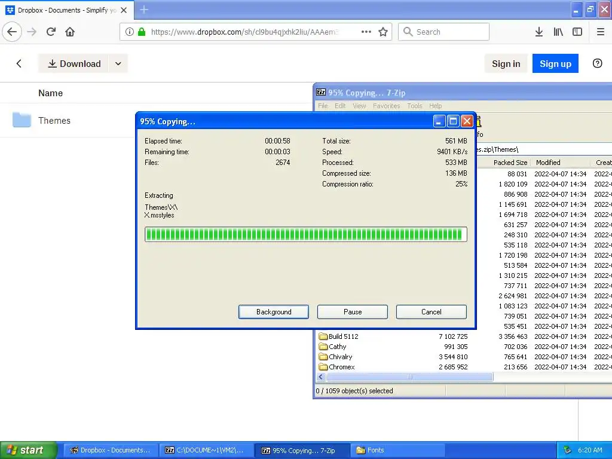The width and height of the screenshot is (612, 459).
Task: Minimize the 95% Copying dialog
Action: [439, 121]
